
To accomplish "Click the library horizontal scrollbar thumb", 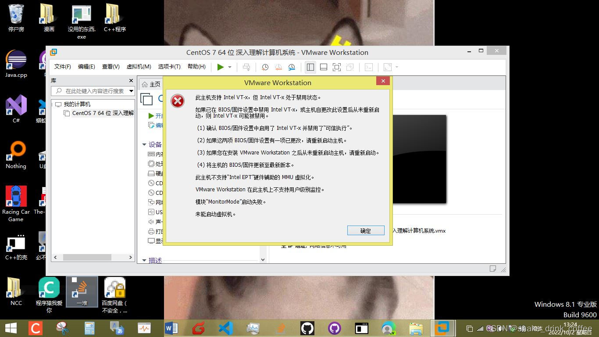I will point(87,257).
